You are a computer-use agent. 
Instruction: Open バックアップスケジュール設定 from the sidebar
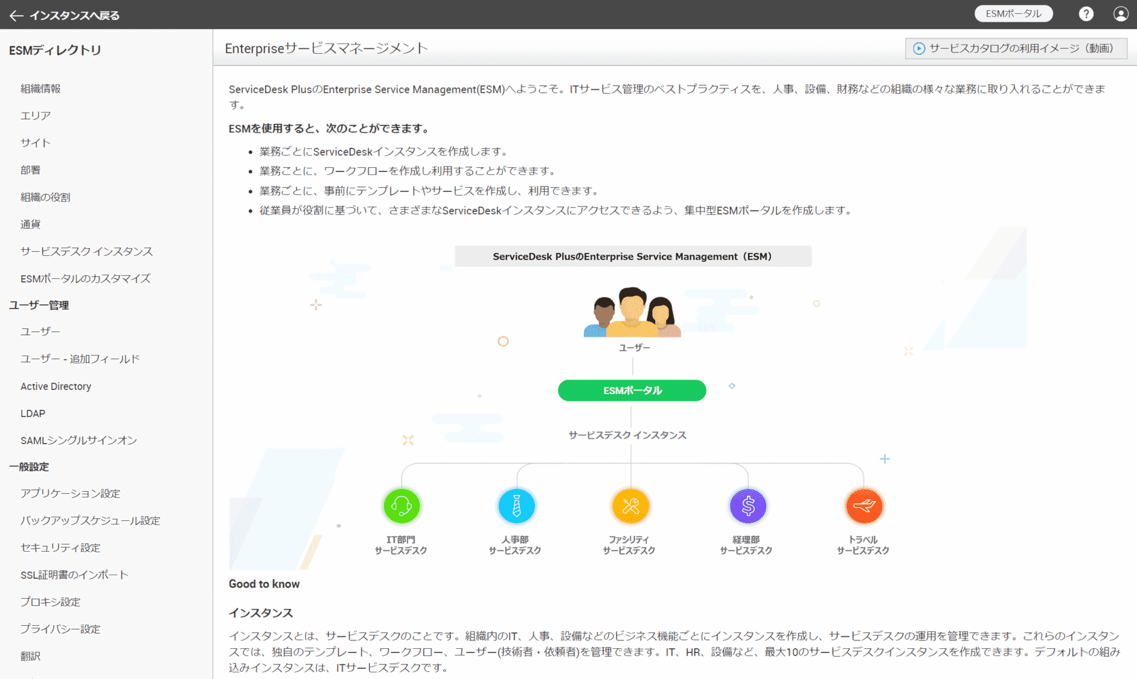pos(91,520)
